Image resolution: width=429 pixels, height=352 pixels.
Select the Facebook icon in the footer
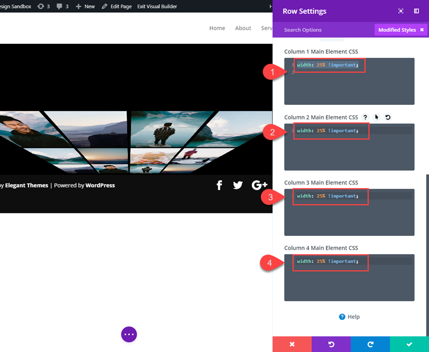(x=219, y=185)
